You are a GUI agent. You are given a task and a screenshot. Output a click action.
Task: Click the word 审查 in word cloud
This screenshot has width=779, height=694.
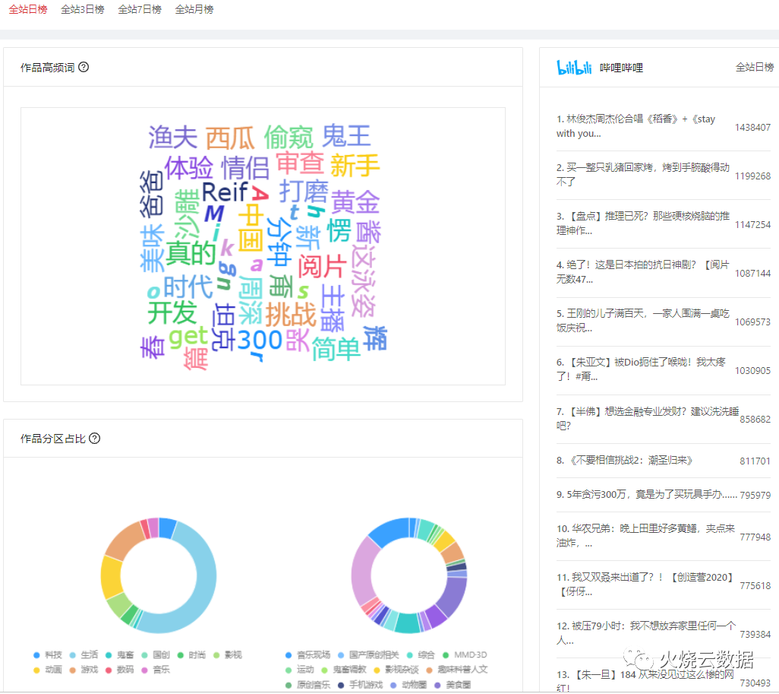point(300,163)
